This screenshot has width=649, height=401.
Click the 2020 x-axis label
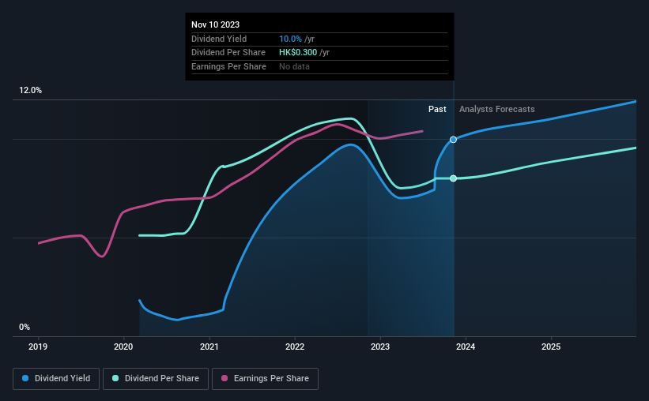123,347
